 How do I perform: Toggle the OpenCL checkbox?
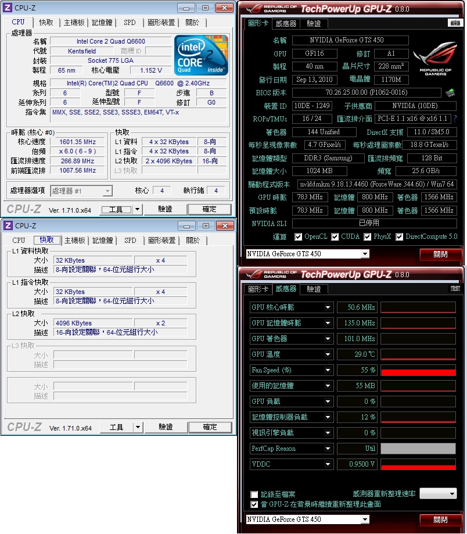(298, 236)
